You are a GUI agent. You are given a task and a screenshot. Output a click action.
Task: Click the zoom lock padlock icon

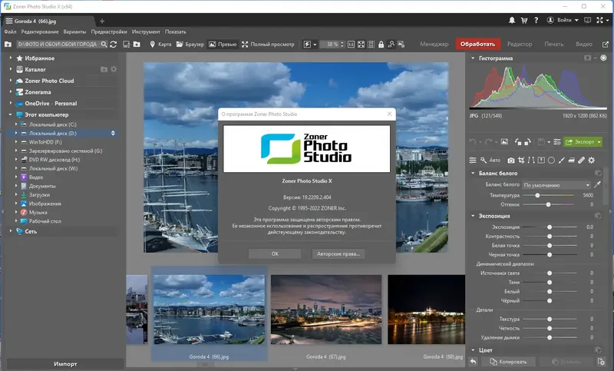click(381, 45)
